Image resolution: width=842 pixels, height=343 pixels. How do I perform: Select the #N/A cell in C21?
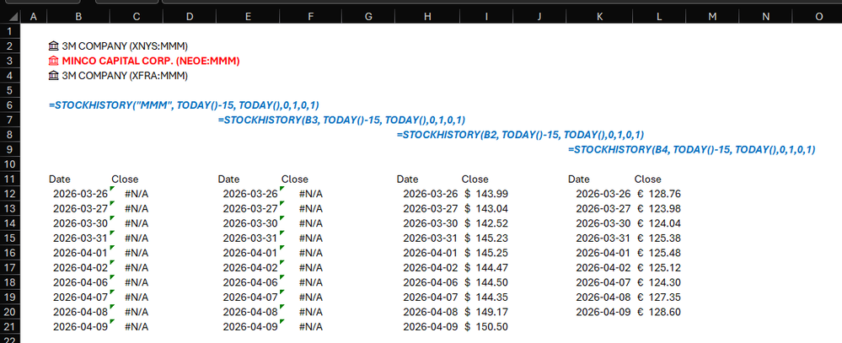point(137,326)
